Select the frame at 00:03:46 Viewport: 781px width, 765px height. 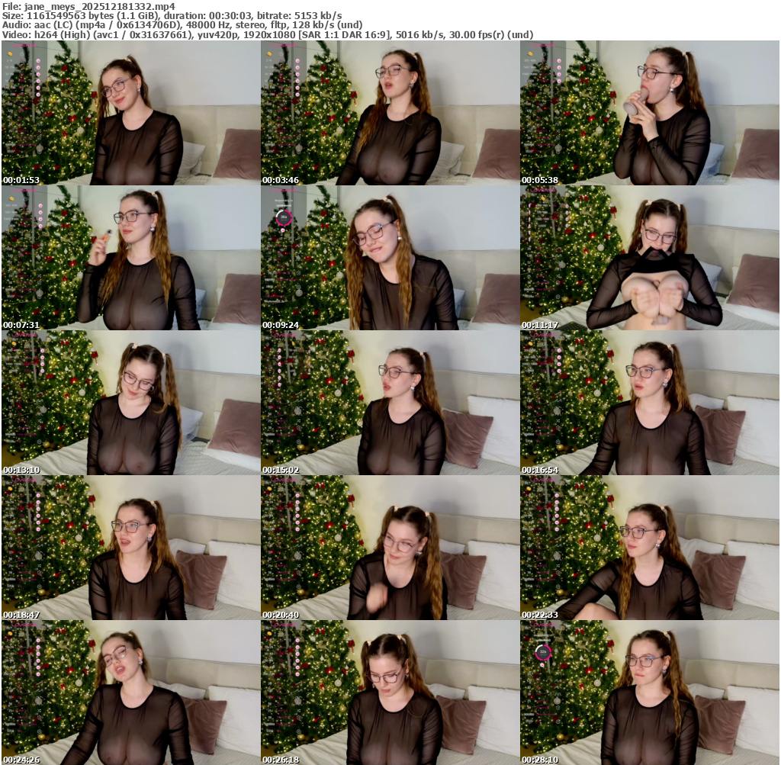[x=390, y=113]
